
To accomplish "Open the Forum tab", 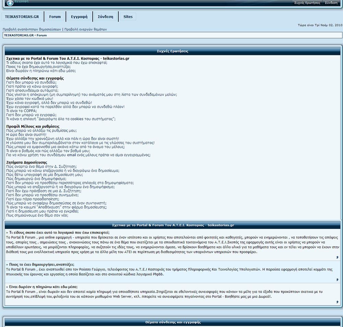I will tap(55, 16).
